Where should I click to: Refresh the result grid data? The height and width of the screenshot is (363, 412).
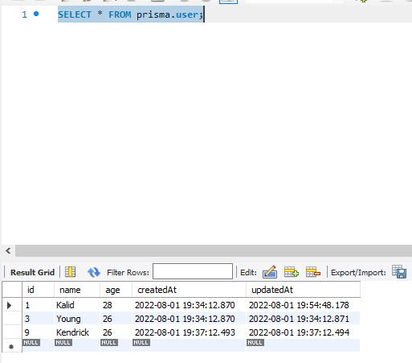click(x=94, y=272)
